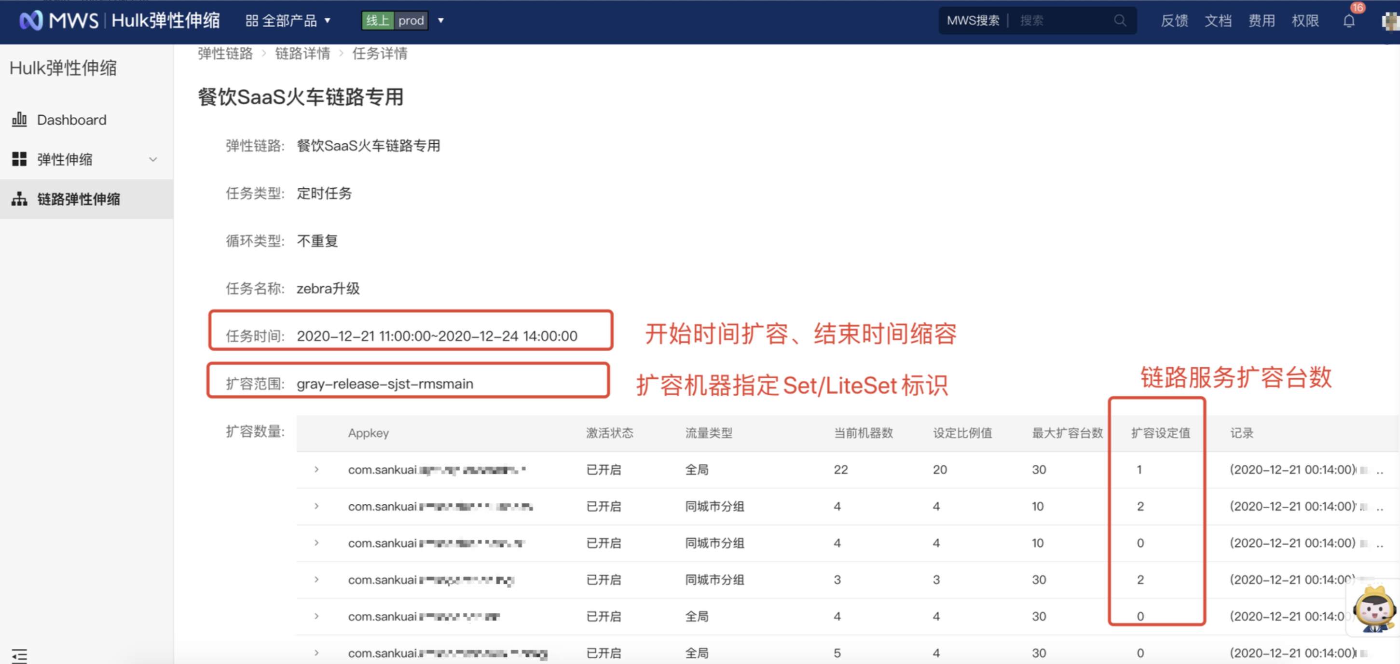Select 链路弹性伸缩 in the sidebar

[x=78, y=199]
